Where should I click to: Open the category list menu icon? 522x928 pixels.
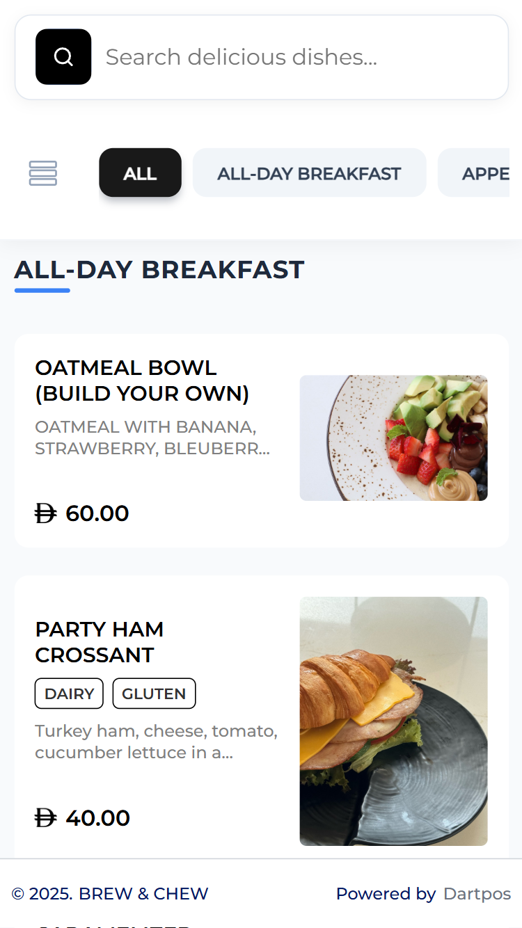click(x=43, y=173)
